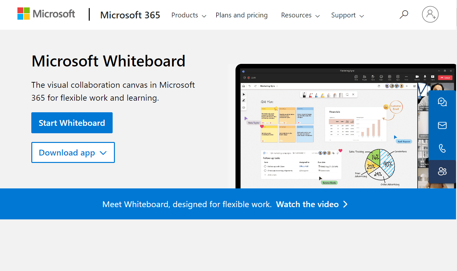Screen dimensions: 457x271
Task: Open the Download app dropdown
Action: tap(73, 153)
